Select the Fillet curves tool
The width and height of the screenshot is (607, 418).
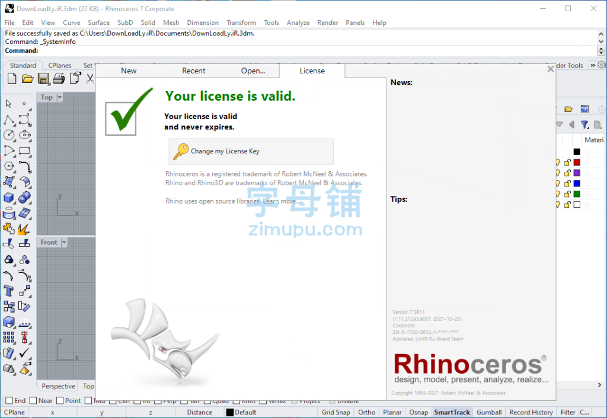(x=25, y=166)
